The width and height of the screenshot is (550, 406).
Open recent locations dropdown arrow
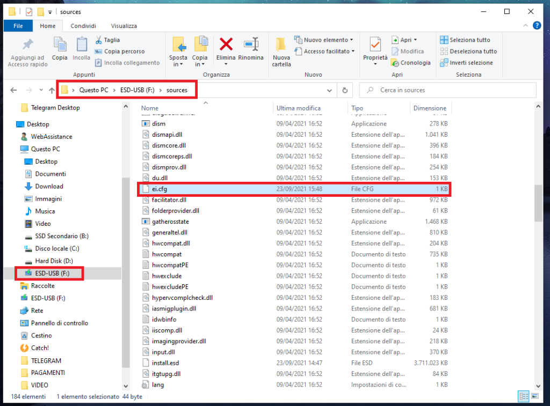[41, 91]
